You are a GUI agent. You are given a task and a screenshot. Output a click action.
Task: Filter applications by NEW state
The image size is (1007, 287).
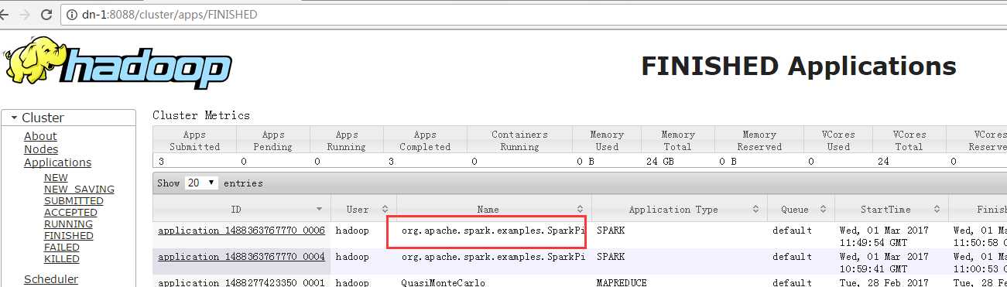click(x=56, y=178)
